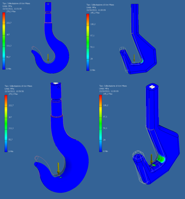The image size is (185, 199).
Task: Click the 0 Min label in the top-right legend
Action: coord(93,70)
